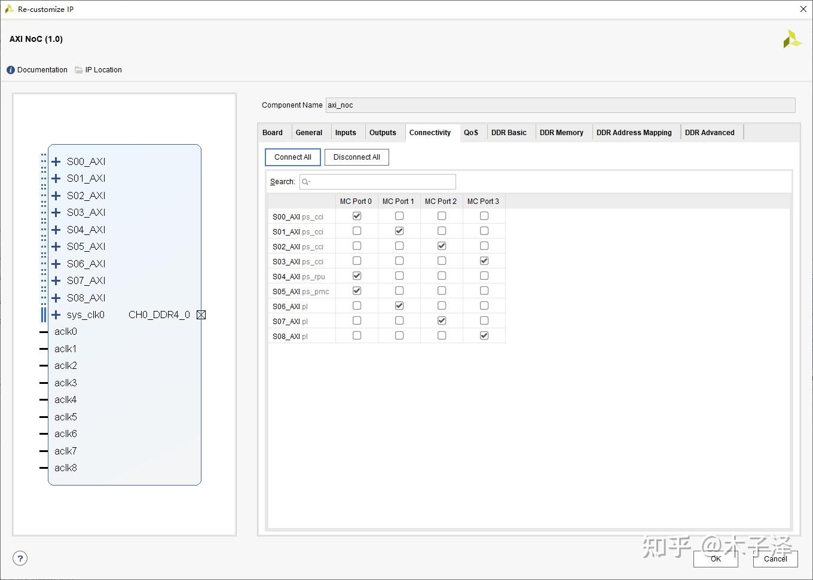Uncheck S08_AXI MC Port 3 checkbox
Viewport: 813px width, 580px height.
(x=484, y=335)
